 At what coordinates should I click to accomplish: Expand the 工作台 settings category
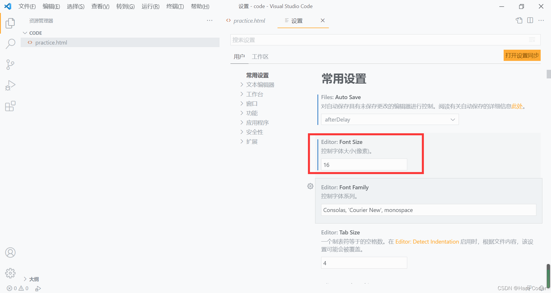(252, 94)
